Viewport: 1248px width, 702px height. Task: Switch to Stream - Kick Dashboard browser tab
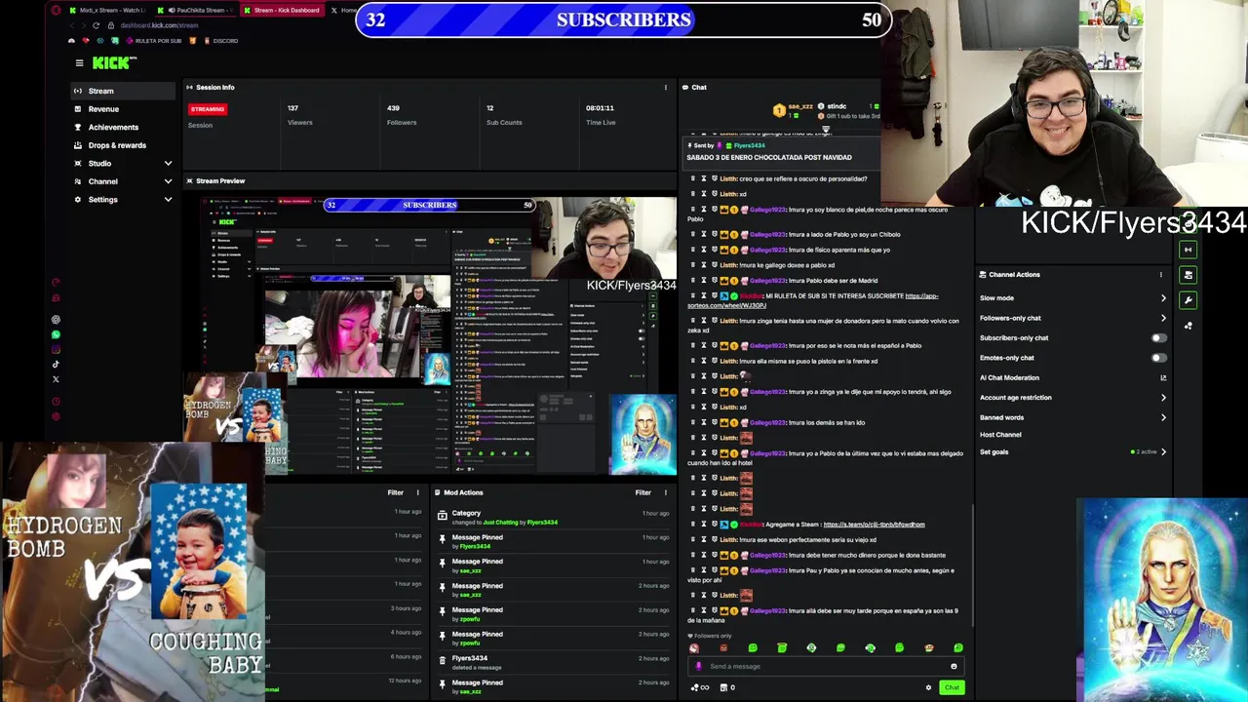[x=282, y=10]
